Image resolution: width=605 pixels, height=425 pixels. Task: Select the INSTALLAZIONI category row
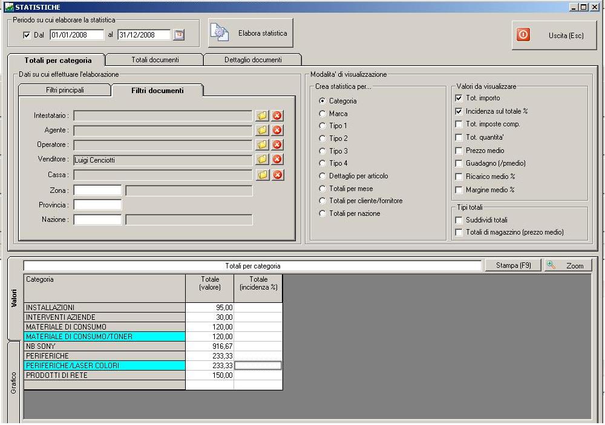(x=105, y=307)
